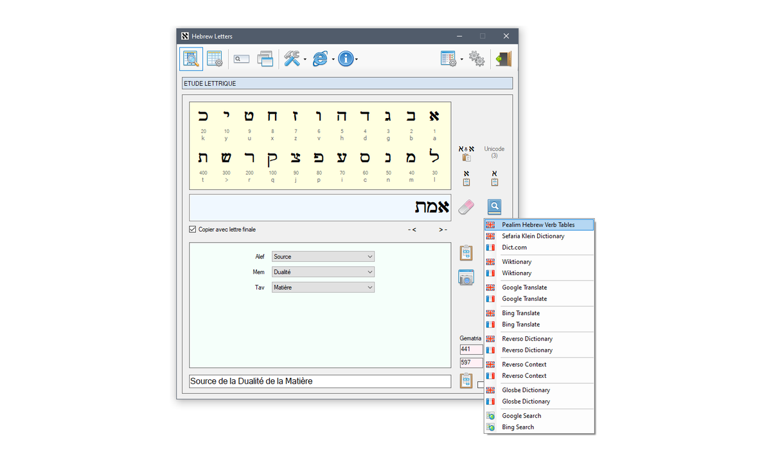Click the blue information icon
Screen dimensions: 771x462
click(x=346, y=59)
